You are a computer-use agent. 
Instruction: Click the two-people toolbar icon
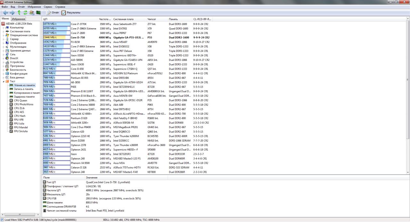click(32, 12)
